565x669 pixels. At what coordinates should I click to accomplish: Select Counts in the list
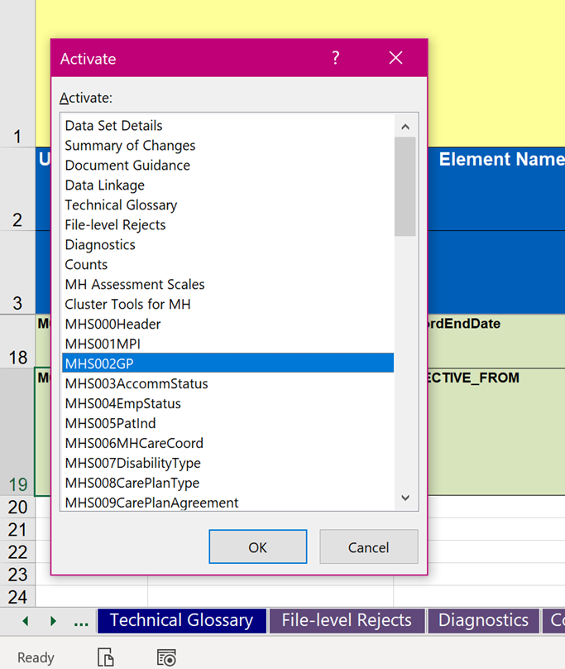click(x=227, y=264)
